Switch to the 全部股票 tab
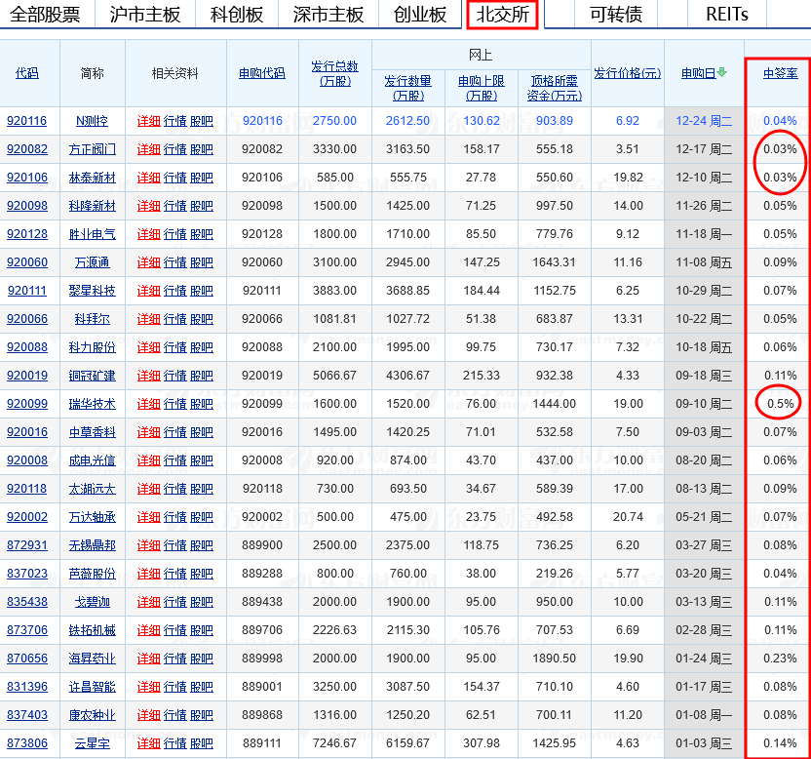This screenshot has height=759, width=811. click(45, 15)
